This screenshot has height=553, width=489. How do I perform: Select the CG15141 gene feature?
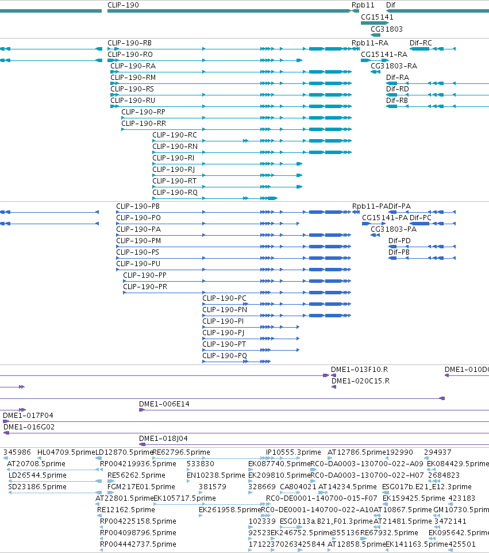(x=375, y=23)
